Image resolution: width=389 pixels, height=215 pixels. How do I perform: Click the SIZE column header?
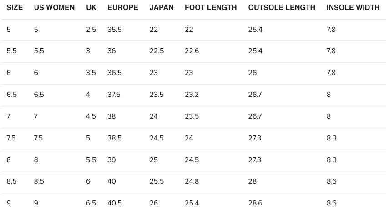(15, 8)
